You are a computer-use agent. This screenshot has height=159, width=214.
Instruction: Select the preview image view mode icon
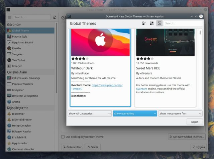pos(159,23)
